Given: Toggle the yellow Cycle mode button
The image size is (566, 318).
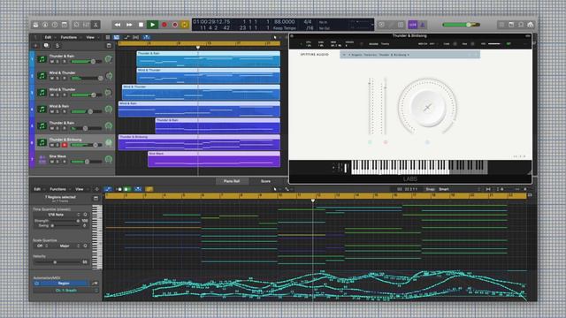Looking at the screenshot, I should click(x=185, y=25).
